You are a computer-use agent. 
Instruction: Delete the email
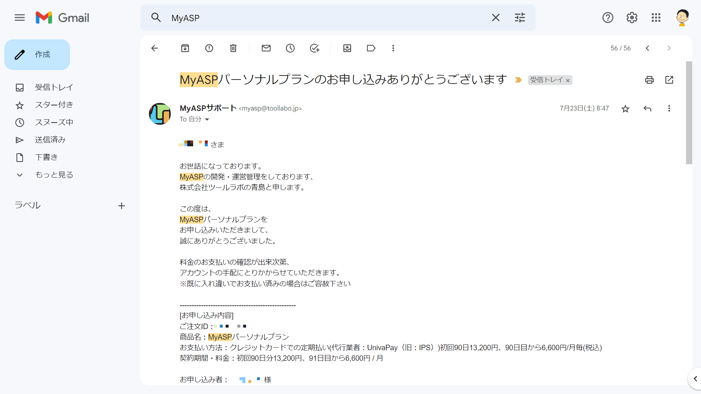[233, 48]
